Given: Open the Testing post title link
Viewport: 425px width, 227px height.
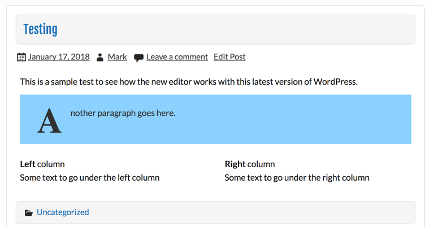Looking at the screenshot, I should tap(40, 29).
